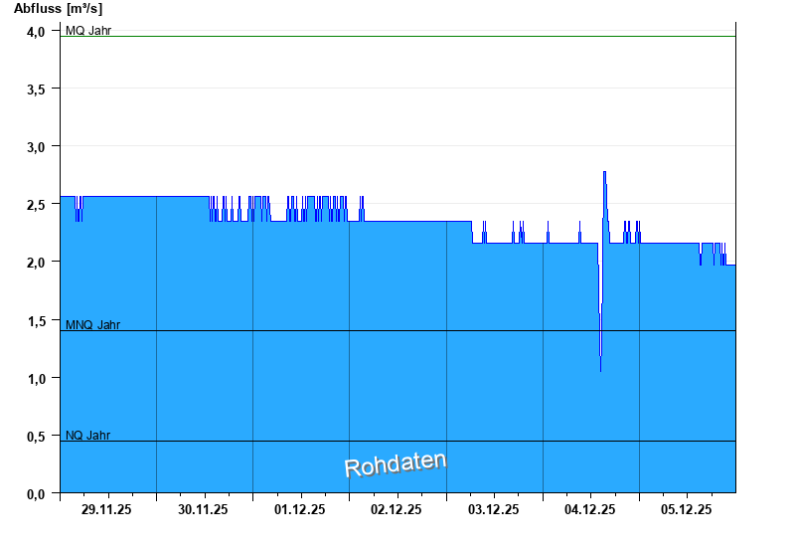Click the date label 04.12.25
Image resolution: width=795 pixels, height=547 pixels.
coord(589,510)
